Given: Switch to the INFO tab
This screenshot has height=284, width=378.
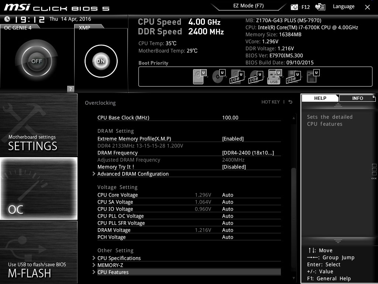Looking at the screenshot, I should pos(357,98).
